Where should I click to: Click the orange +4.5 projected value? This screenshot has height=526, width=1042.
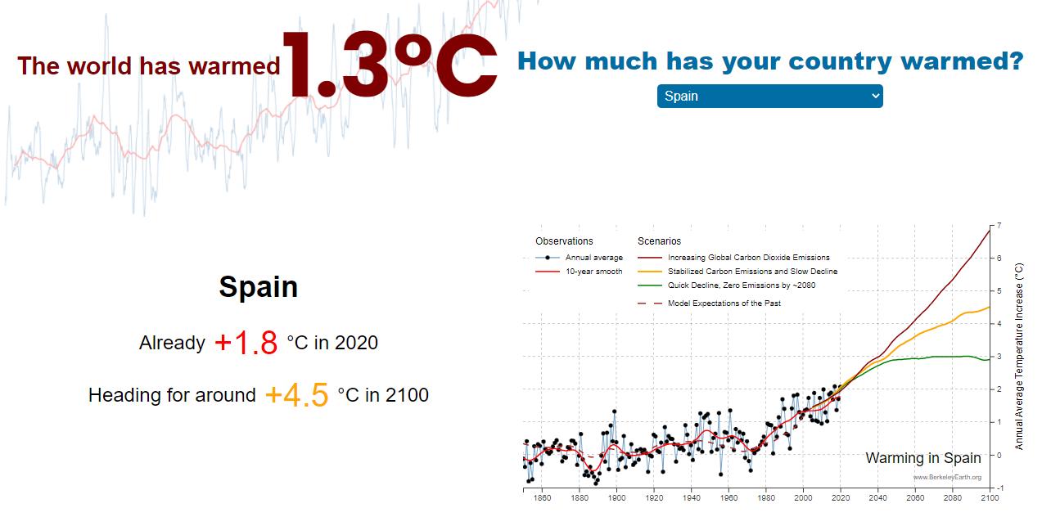296,396
